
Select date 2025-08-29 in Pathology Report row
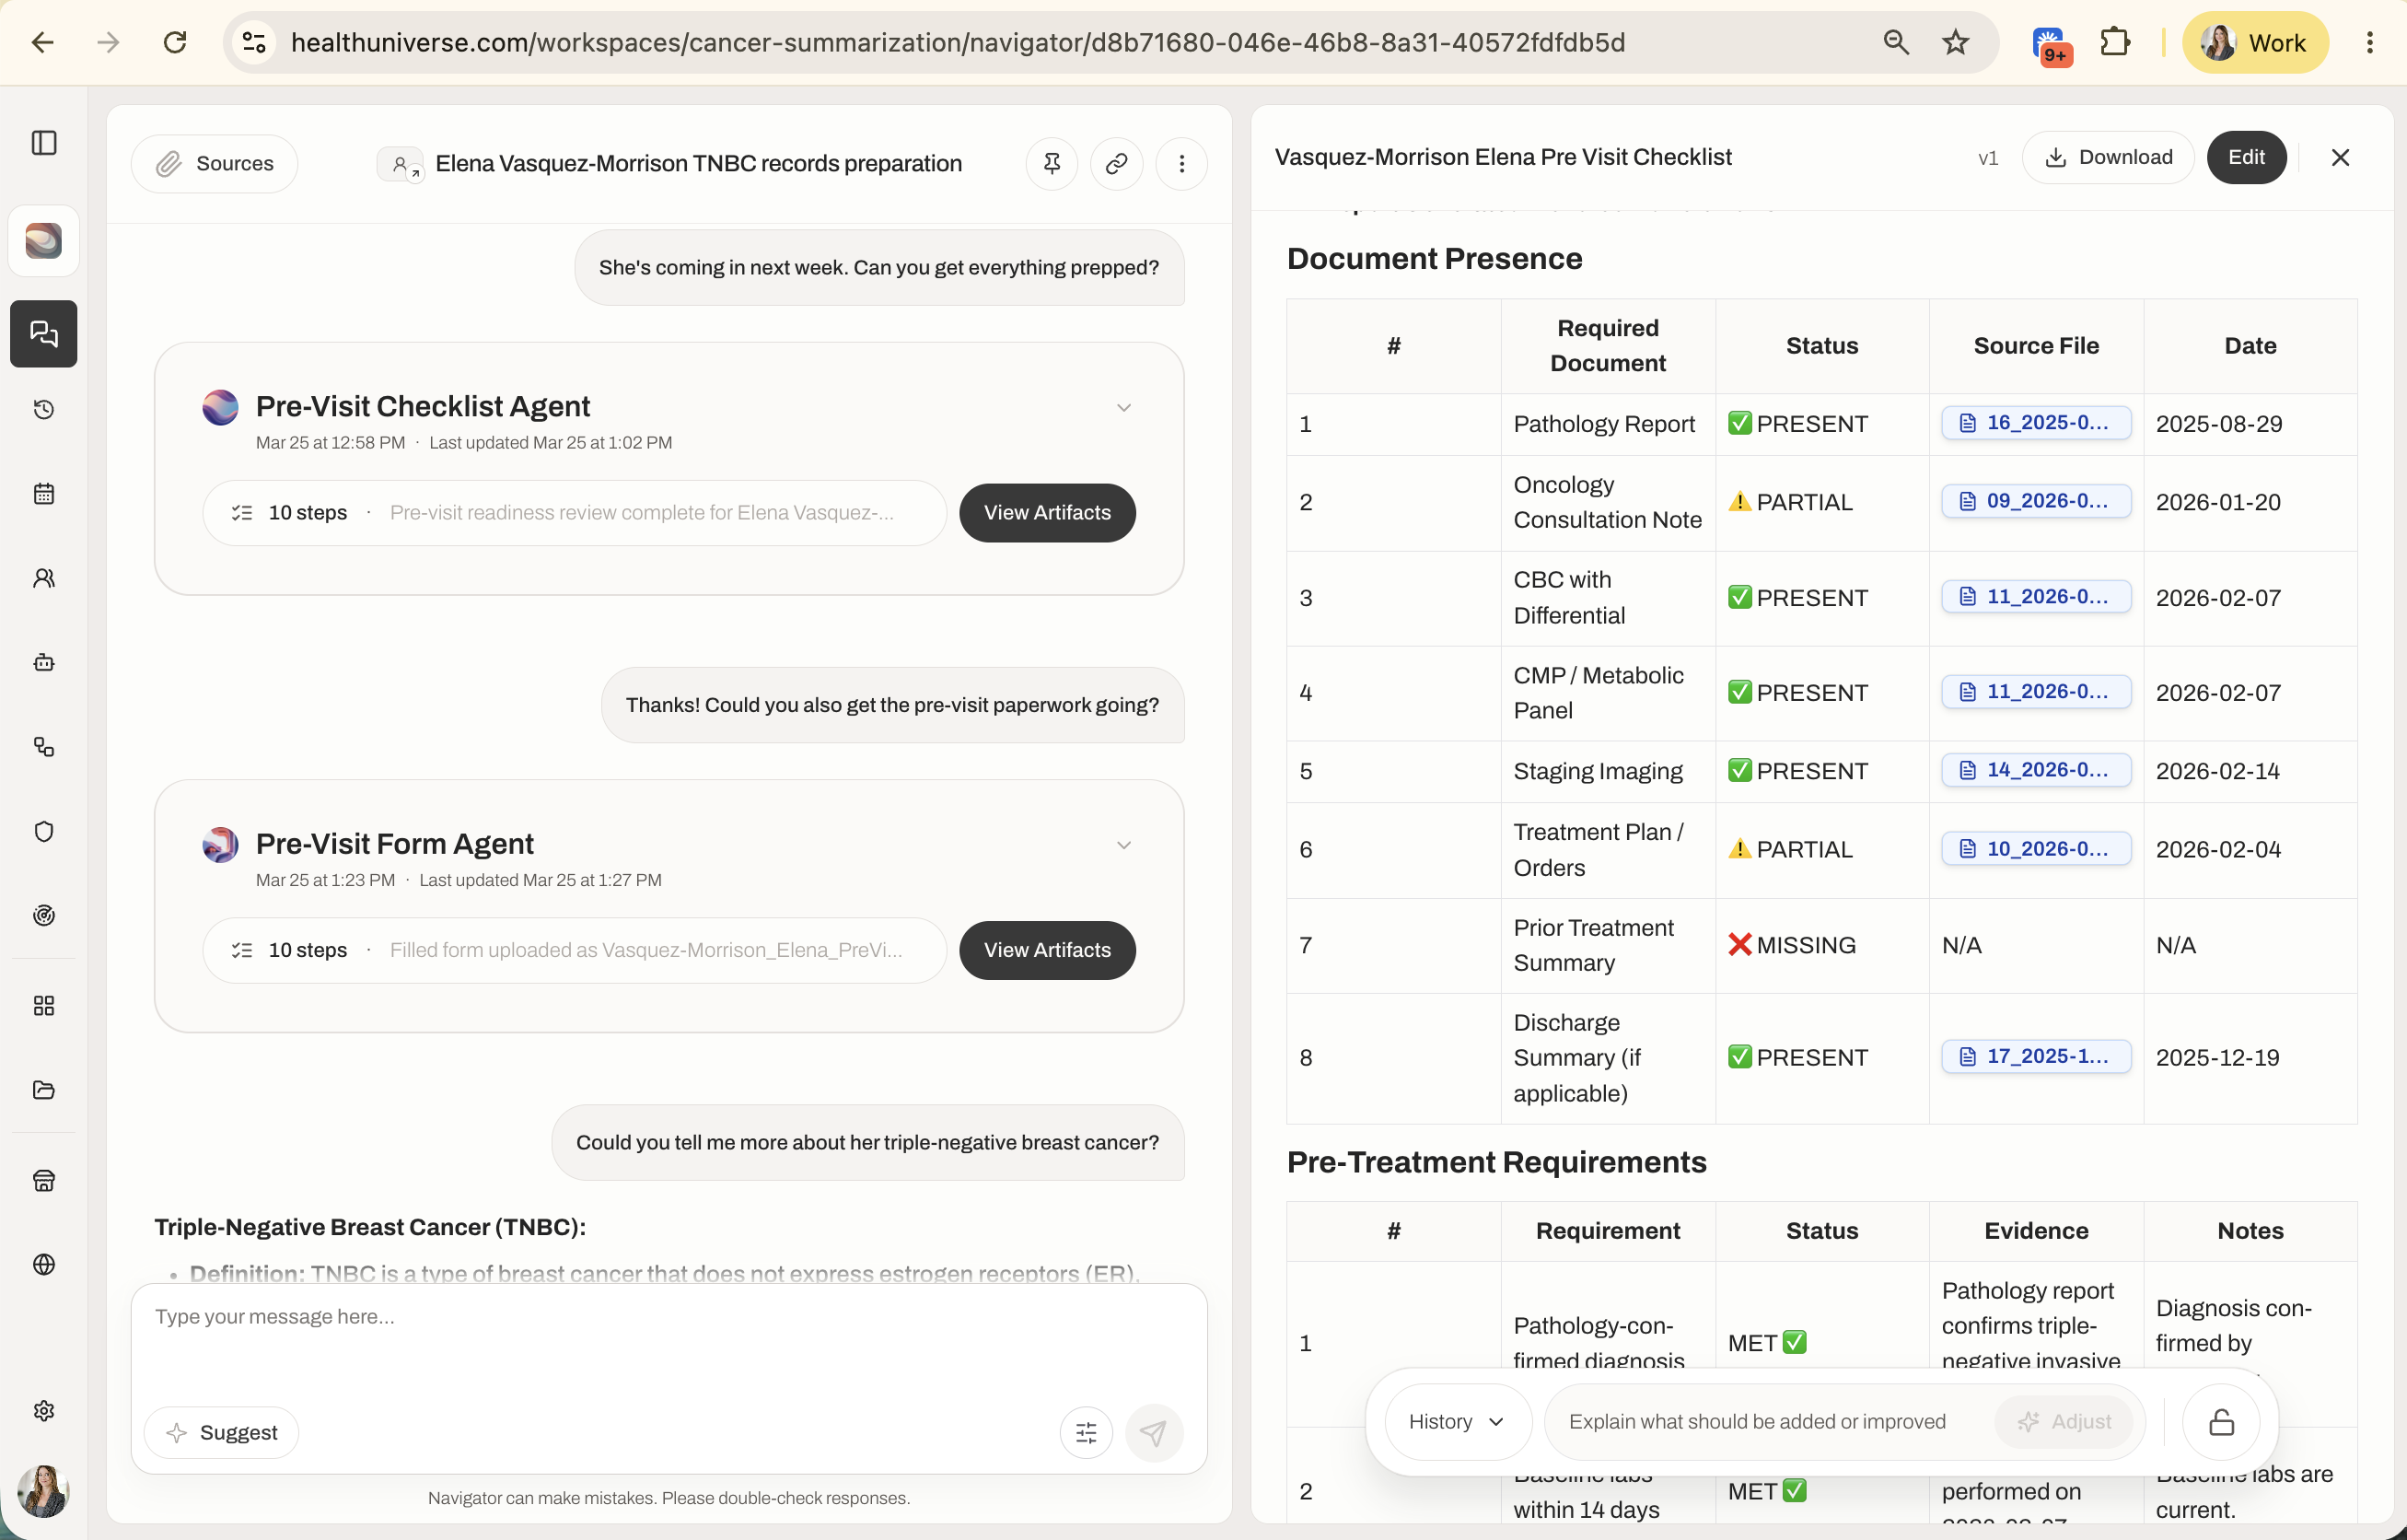point(2218,423)
